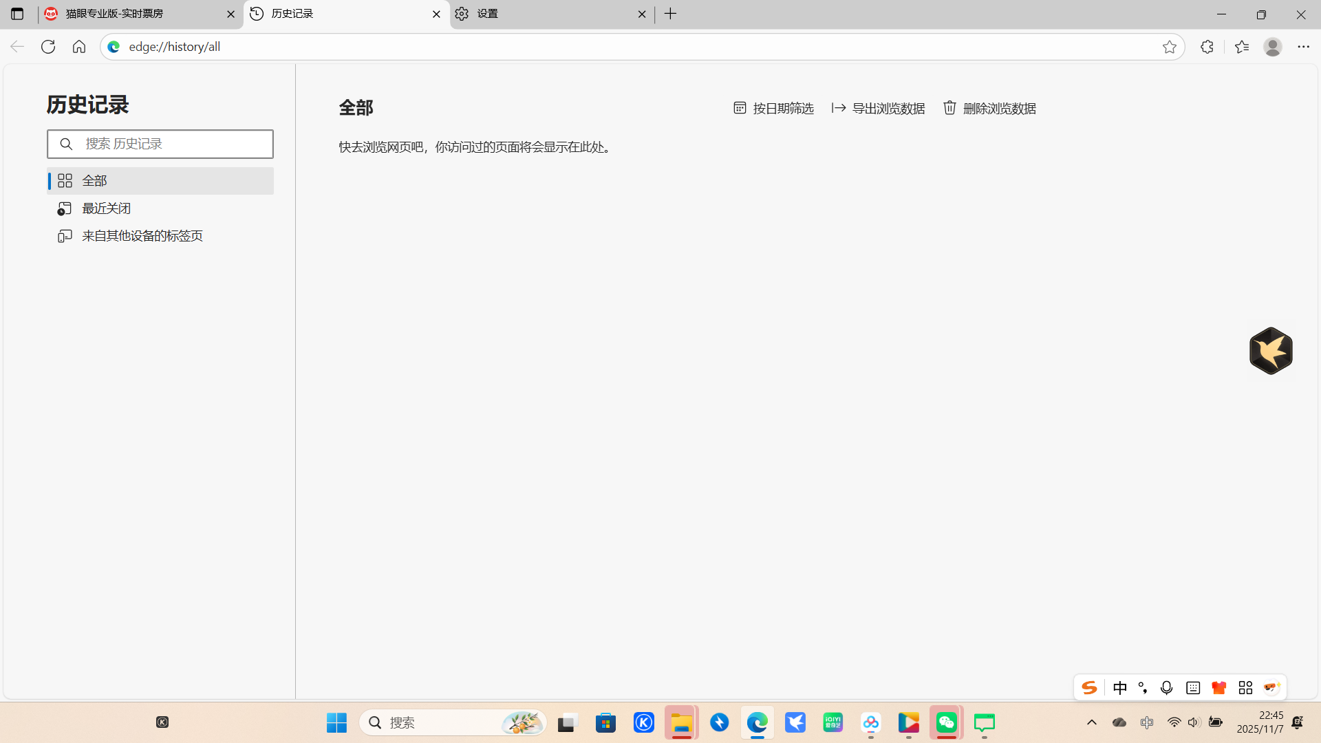Toggle Chinese input mode 中 in IME bar
The image size is (1321, 743).
[1120, 687]
